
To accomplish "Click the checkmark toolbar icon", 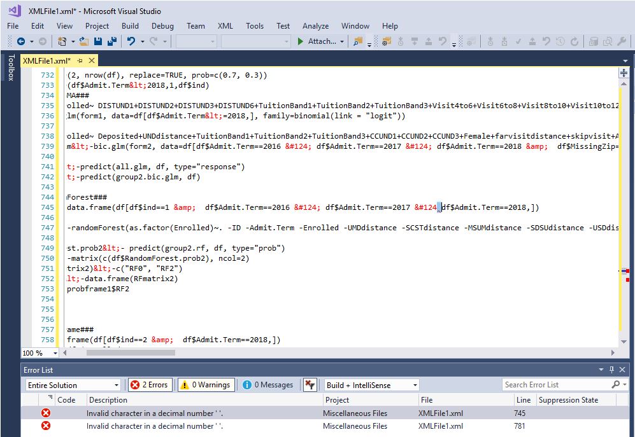I will 518,41.
